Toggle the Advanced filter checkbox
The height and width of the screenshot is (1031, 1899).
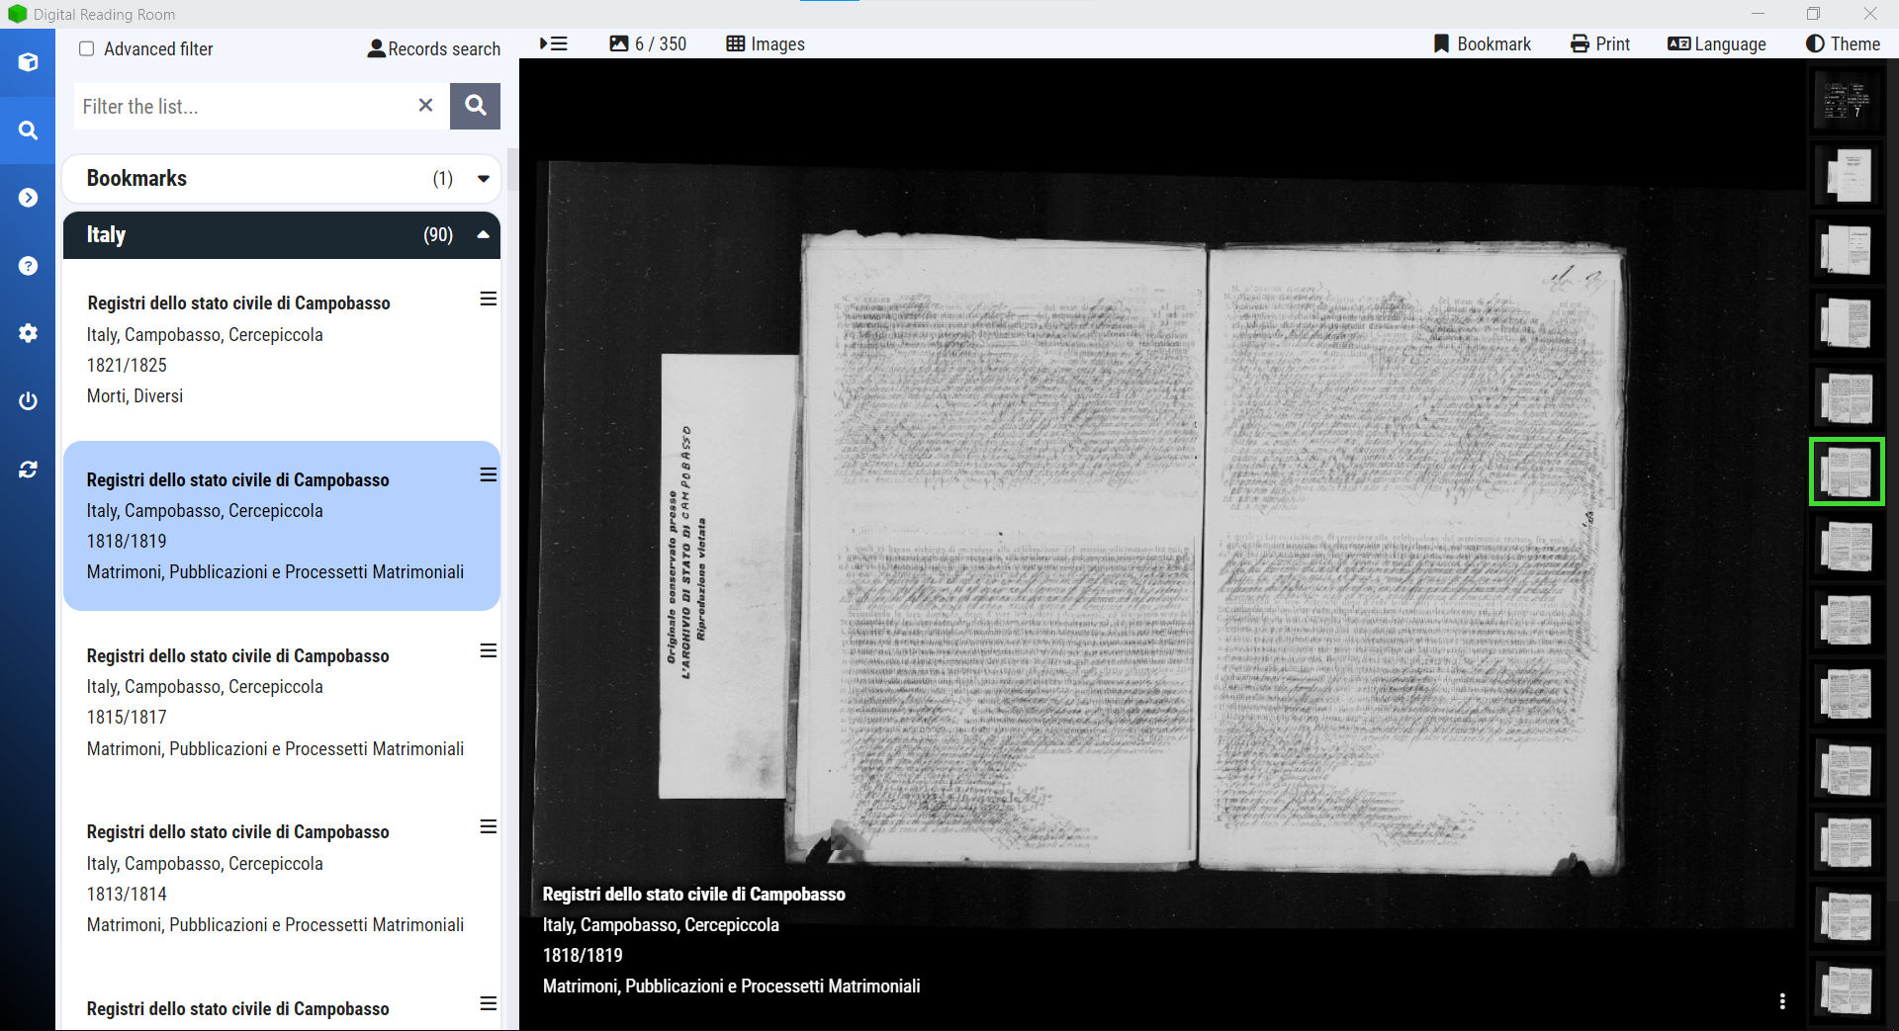click(x=87, y=49)
